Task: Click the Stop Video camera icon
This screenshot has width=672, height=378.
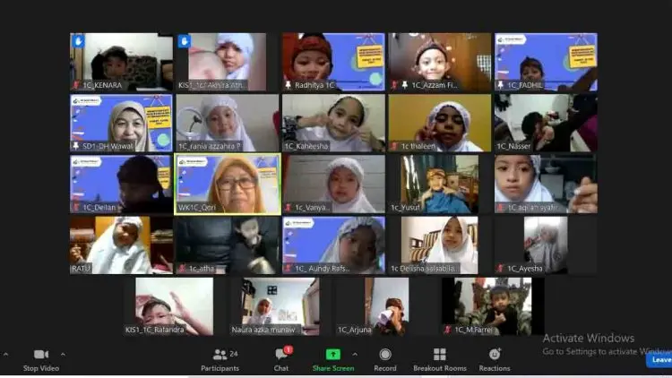Action: click(41, 355)
